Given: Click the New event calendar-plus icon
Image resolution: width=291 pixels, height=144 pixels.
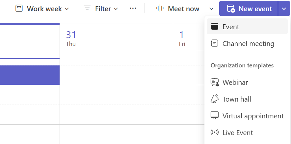Looking at the screenshot, I should click(x=231, y=9).
